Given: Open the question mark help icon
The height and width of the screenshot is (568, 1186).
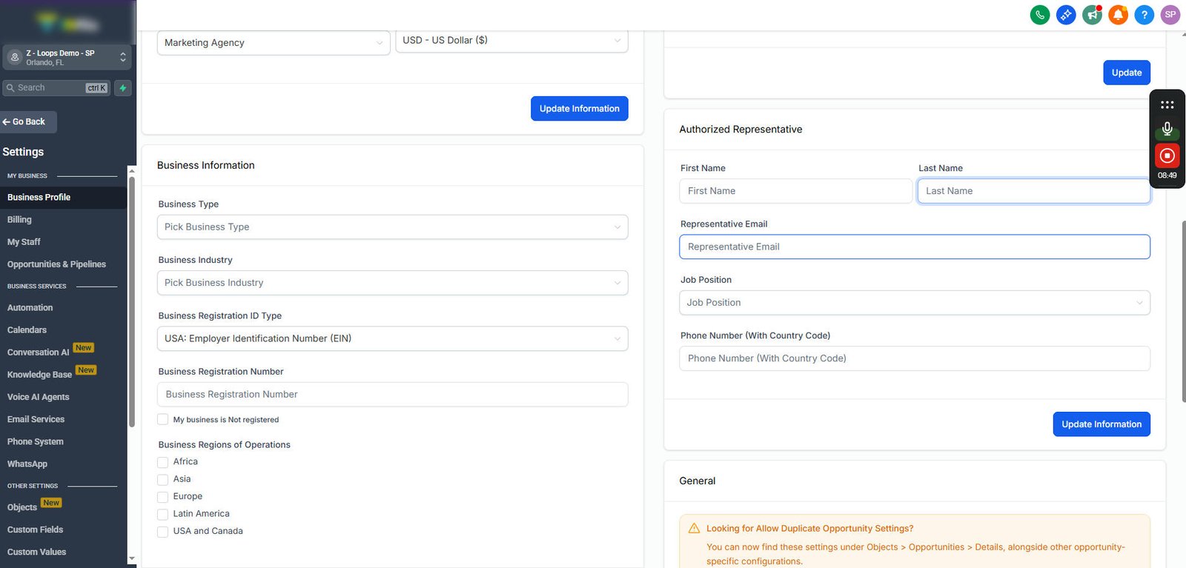Looking at the screenshot, I should tap(1144, 15).
